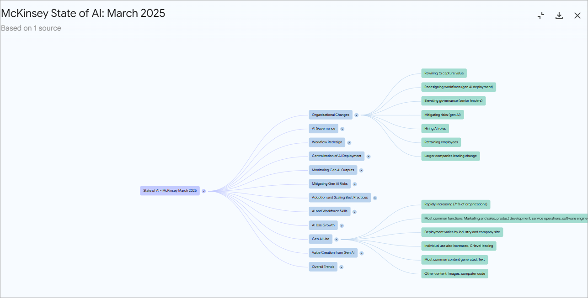Expand Monitoring Gen AI Outputs arrow

point(361,170)
